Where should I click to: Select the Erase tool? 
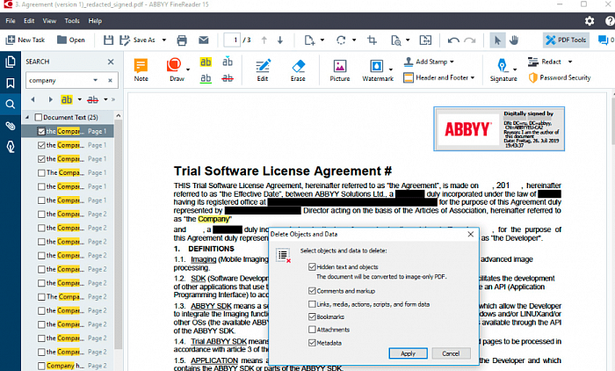pyautogui.click(x=298, y=69)
